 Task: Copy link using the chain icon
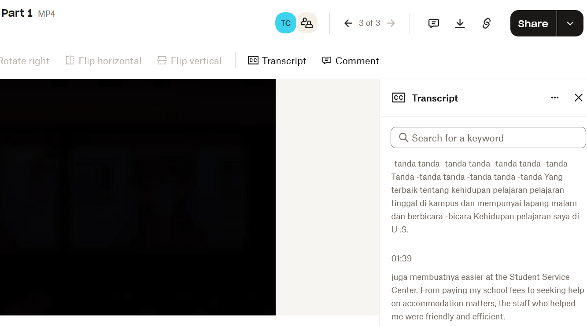click(487, 23)
